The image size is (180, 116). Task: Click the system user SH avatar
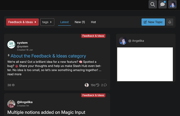(11, 45)
